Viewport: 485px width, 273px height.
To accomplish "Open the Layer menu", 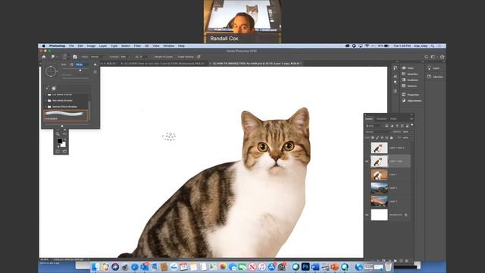I will (x=103, y=45).
